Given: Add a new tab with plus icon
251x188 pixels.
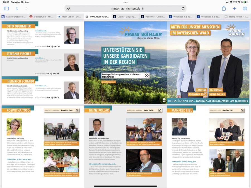Looking at the screenshot, I should click(x=234, y=9).
